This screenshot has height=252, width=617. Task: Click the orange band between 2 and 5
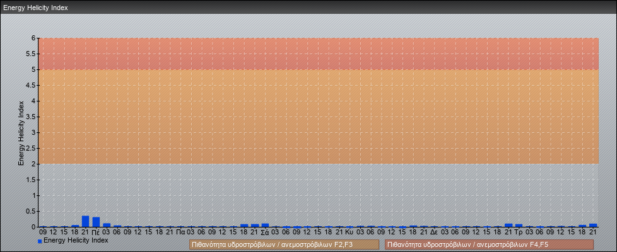[x=315, y=117]
